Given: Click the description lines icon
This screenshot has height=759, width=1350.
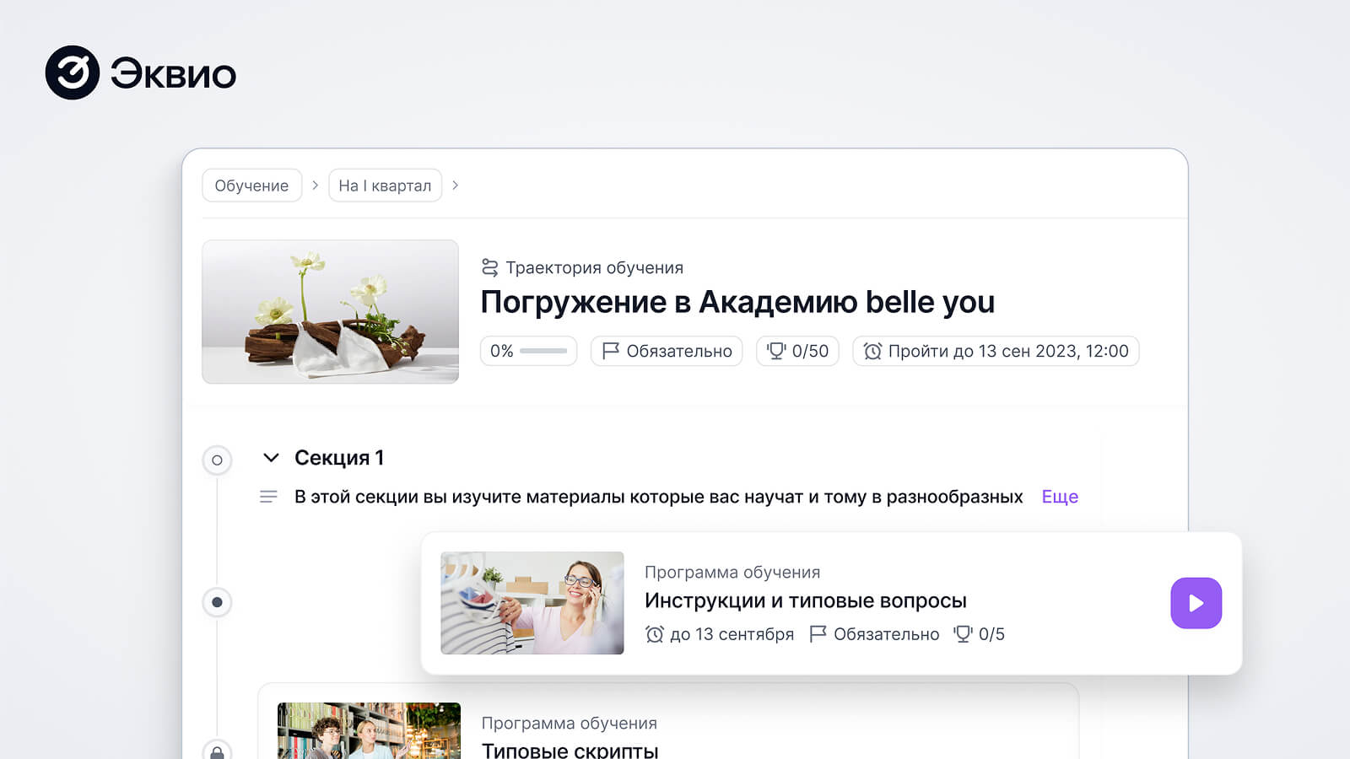Looking at the screenshot, I should 268,497.
